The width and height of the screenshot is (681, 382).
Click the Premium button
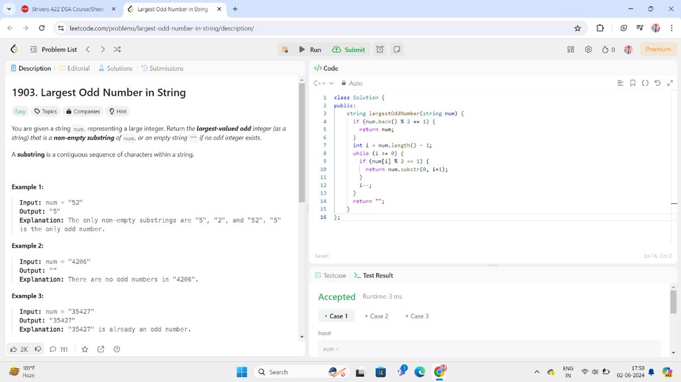(x=658, y=49)
